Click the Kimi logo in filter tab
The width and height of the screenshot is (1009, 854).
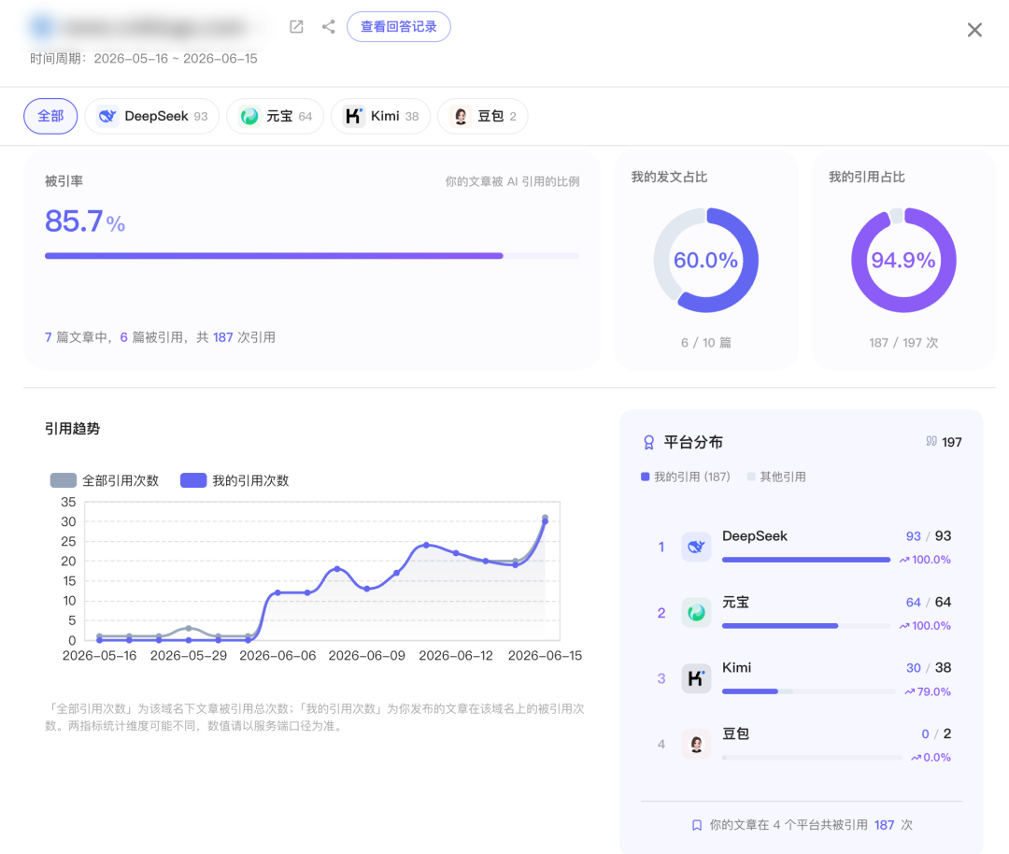pyautogui.click(x=353, y=116)
